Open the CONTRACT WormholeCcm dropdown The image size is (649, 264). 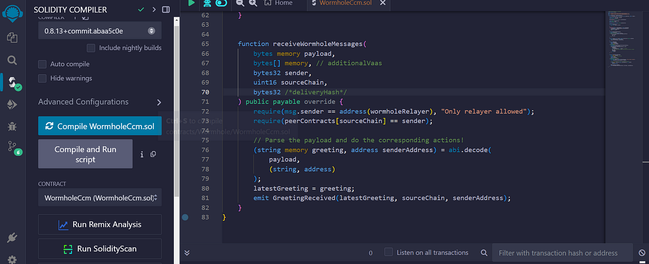click(x=100, y=198)
